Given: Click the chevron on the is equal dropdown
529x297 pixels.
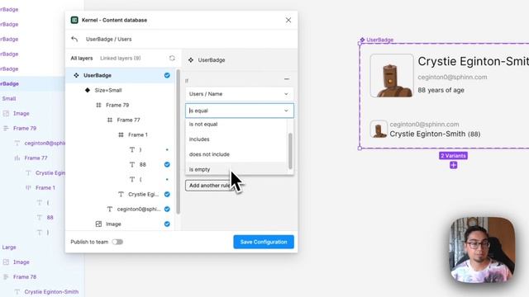Looking at the screenshot, I should 286,111.
